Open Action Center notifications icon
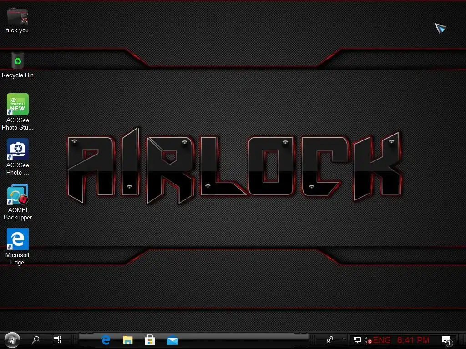The height and width of the screenshot is (349, 466). pos(447,340)
